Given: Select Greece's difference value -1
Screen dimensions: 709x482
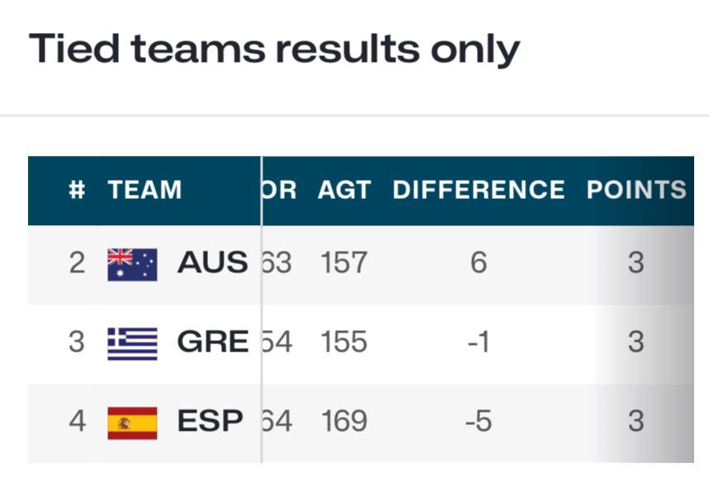Looking at the screenshot, I should pyautogui.click(x=479, y=342).
